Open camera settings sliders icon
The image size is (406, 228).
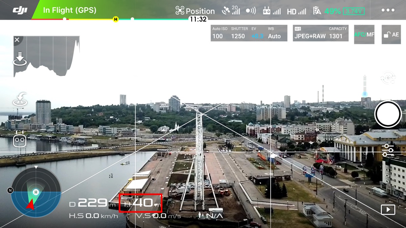388,150
